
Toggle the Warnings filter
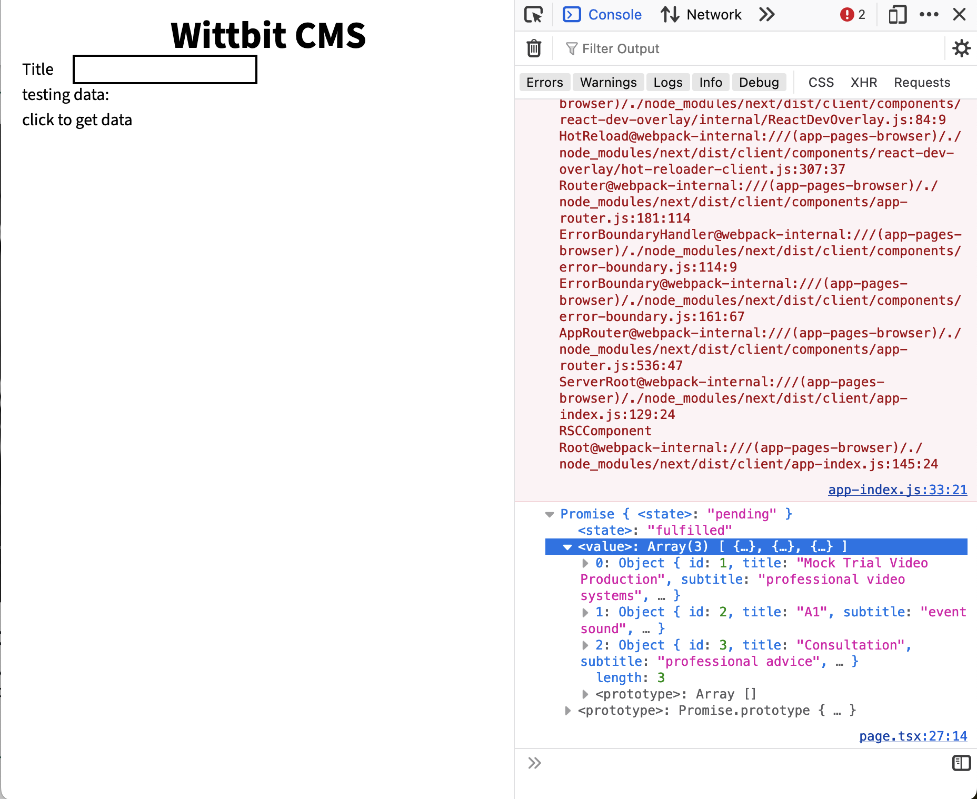tap(608, 83)
